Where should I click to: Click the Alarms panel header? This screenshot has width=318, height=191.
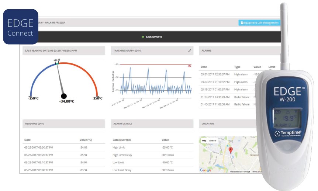click(x=239, y=51)
